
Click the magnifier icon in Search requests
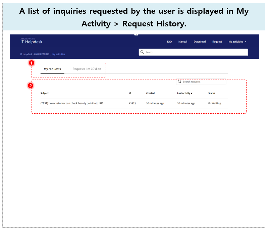coord(179,82)
